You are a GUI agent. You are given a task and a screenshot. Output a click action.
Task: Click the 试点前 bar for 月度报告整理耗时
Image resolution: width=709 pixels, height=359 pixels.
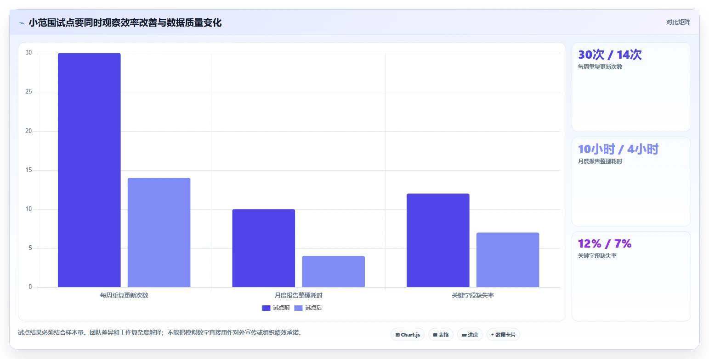click(x=263, y=248)
